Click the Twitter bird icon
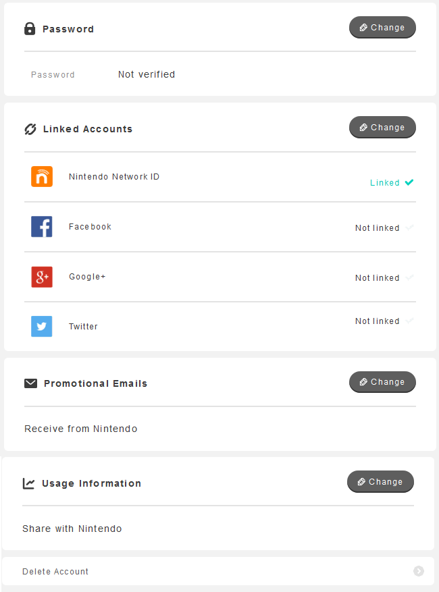 [42, 326]
